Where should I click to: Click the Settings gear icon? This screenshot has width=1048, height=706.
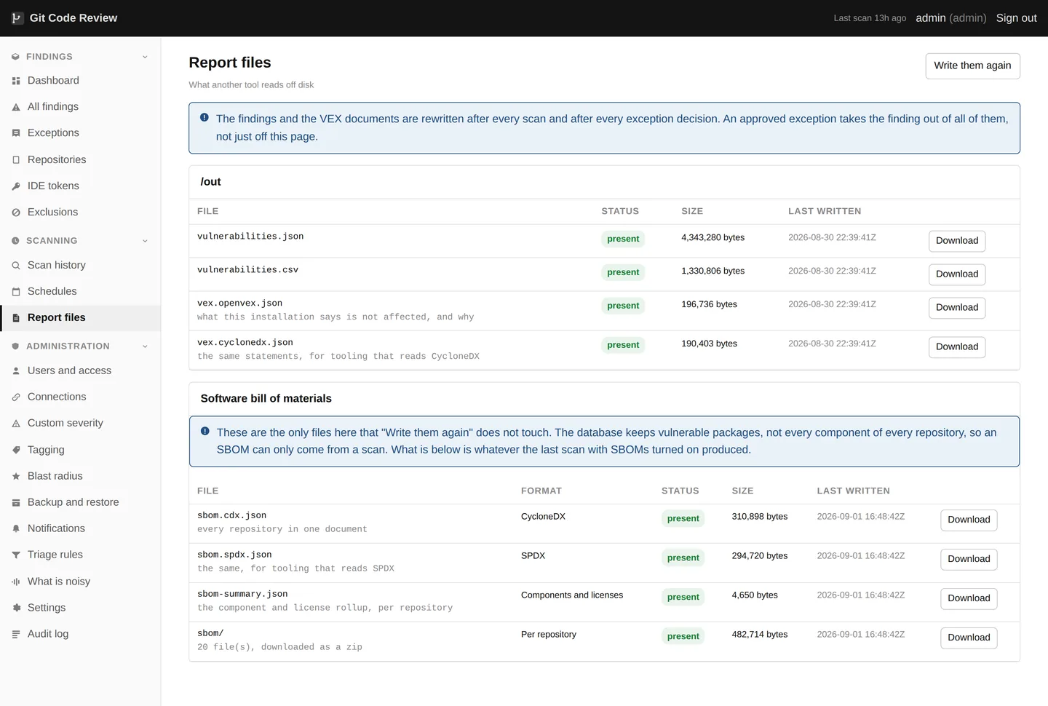click(16, 608)
